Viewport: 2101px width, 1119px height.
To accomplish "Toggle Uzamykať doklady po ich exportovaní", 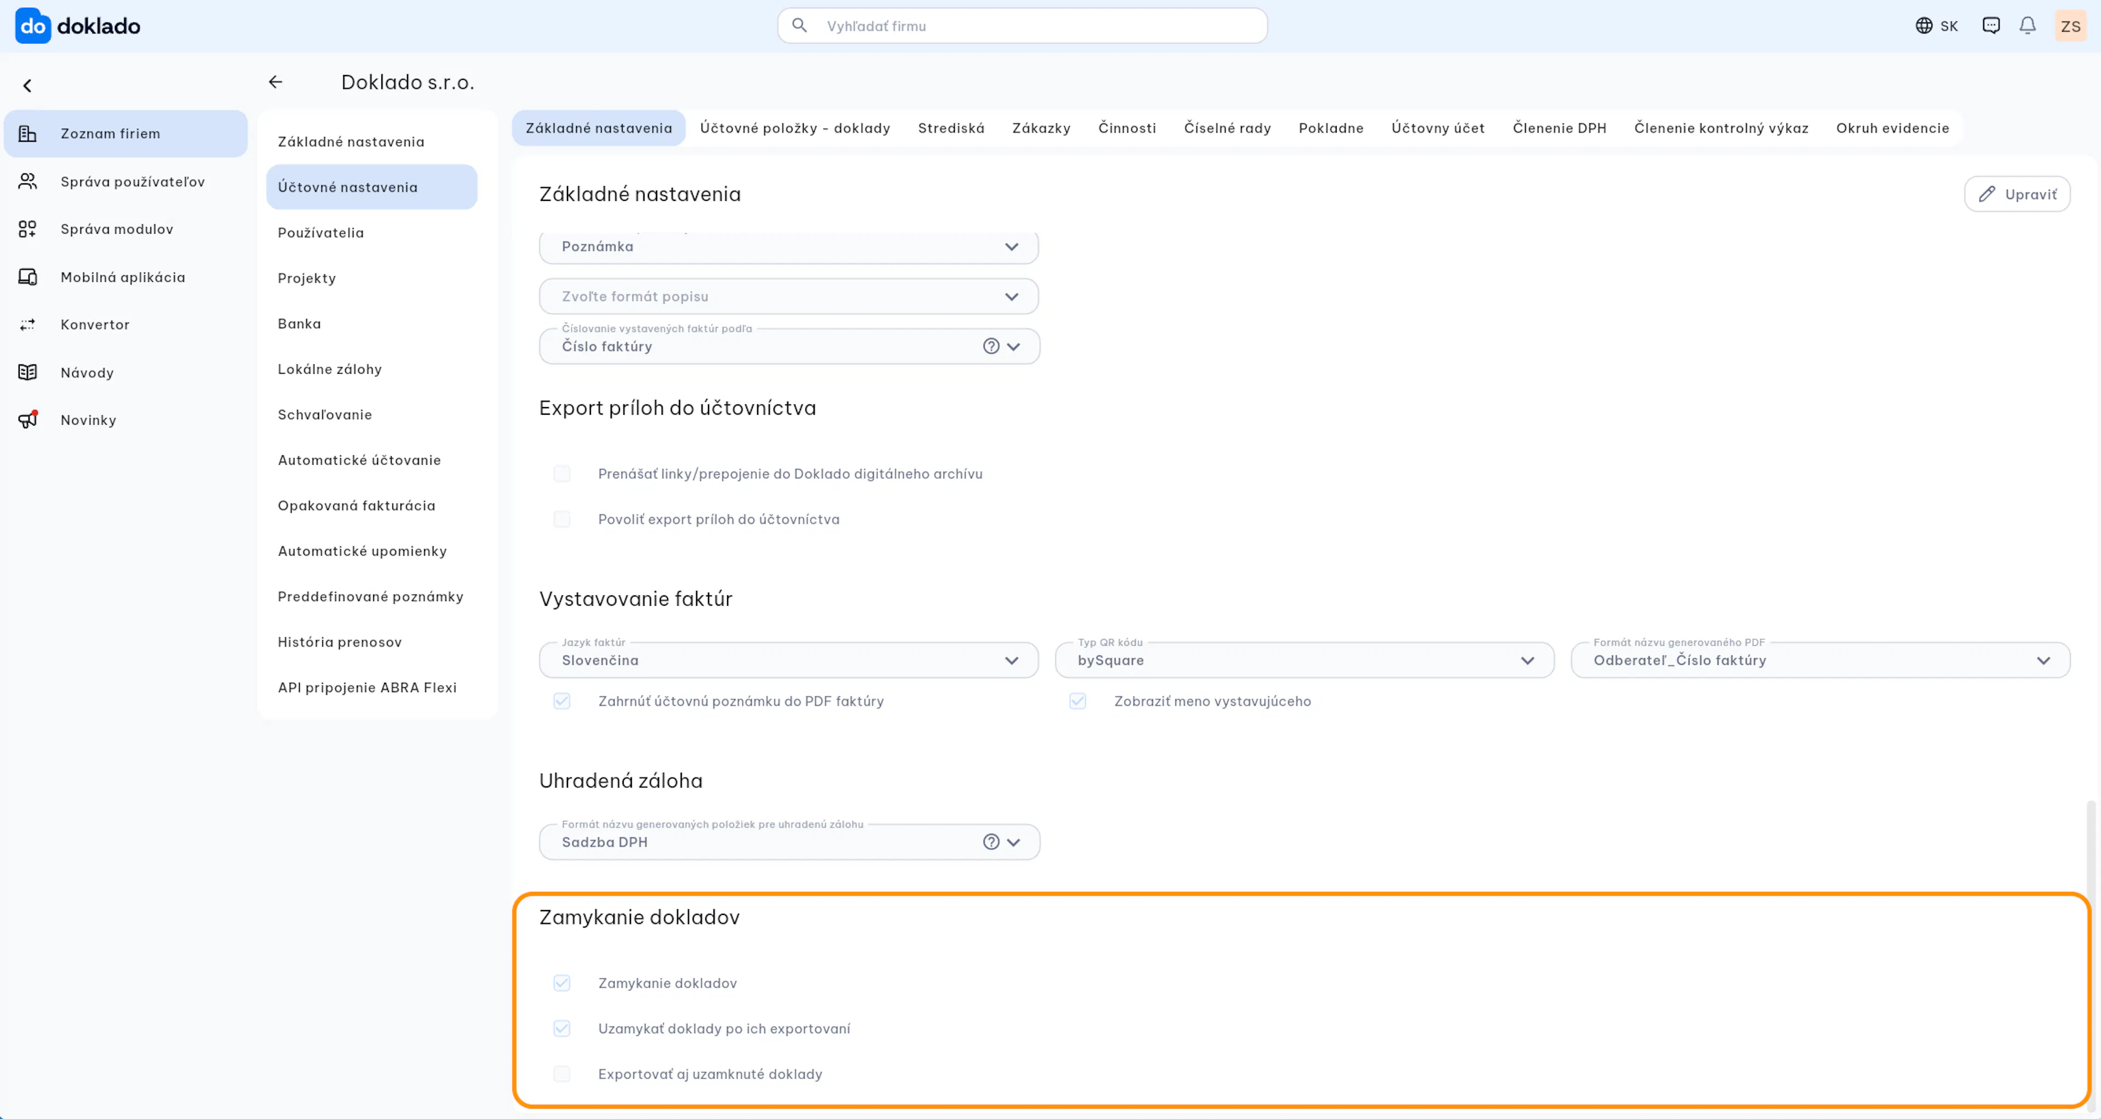I will tap(562, 1029).
